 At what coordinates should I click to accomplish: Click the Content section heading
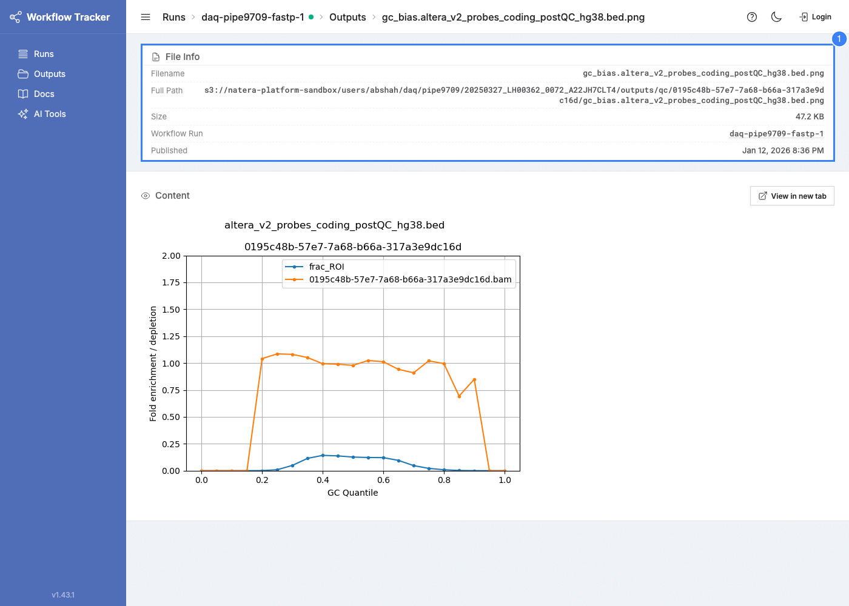(x=172, y=196)
